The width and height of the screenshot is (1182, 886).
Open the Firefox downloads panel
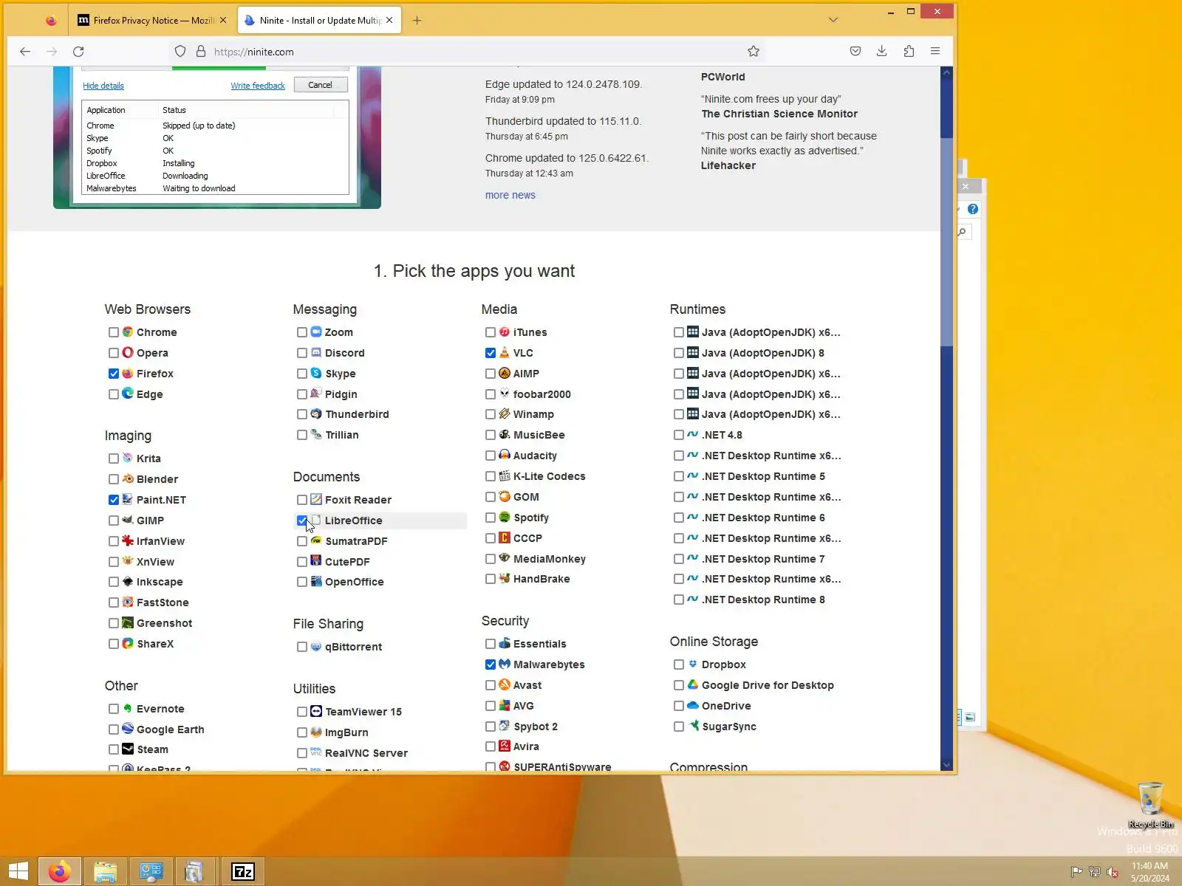point(882,52)
